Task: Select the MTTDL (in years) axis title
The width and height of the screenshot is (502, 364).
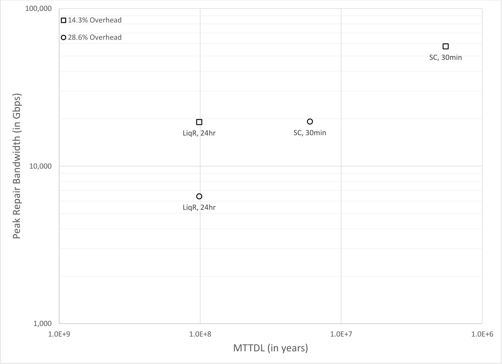Action: point(271,348)
